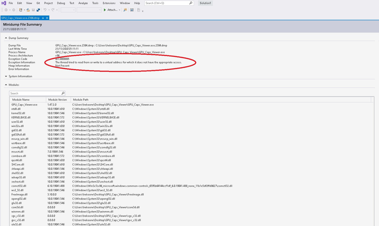Open the Help menu
Screen dimensions: 379x226
(x=137, y=3)
